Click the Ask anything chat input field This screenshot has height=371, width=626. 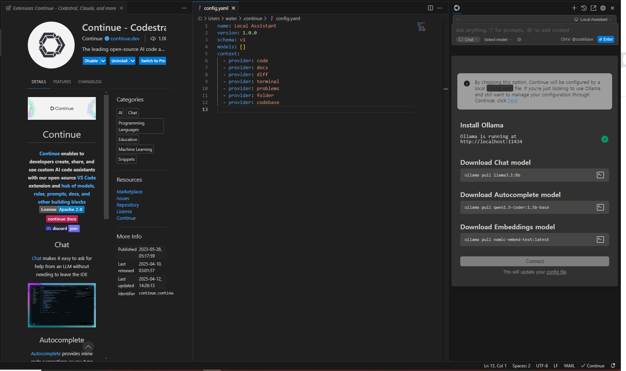tap(535, 30)
